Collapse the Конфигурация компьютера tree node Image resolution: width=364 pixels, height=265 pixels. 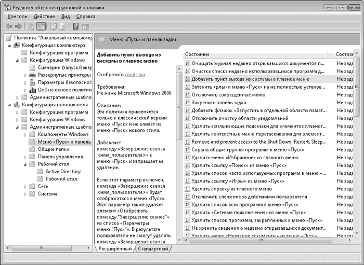point(9,45)
